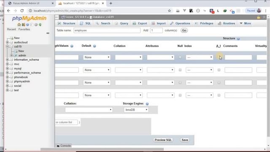
Task: Open phpMyAdmin documentation blue help icon
Action: [x=27, y=24]
